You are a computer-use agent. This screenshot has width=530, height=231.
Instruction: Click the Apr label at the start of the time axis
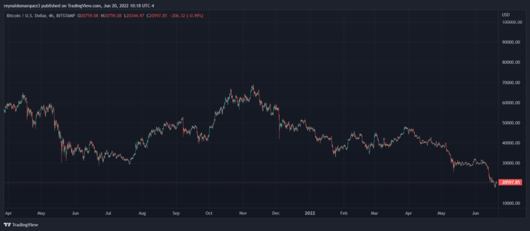tap(8, 213)
